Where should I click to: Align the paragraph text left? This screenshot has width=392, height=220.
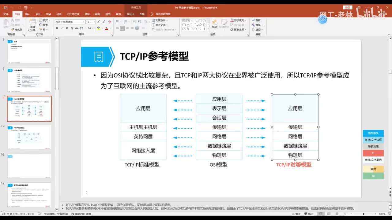click(118, 28)
